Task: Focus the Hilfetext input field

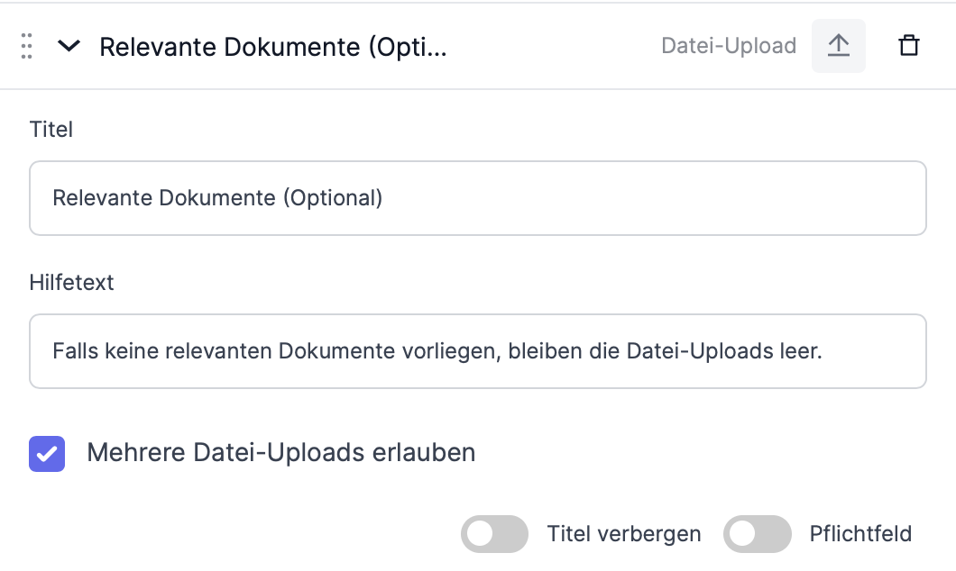Action: [478, 351]
